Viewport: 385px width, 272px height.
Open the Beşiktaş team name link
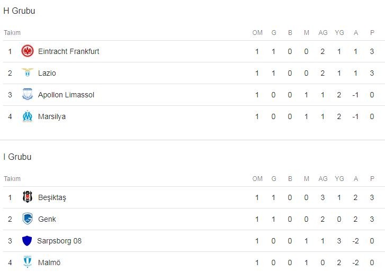(x=52, y=197)
